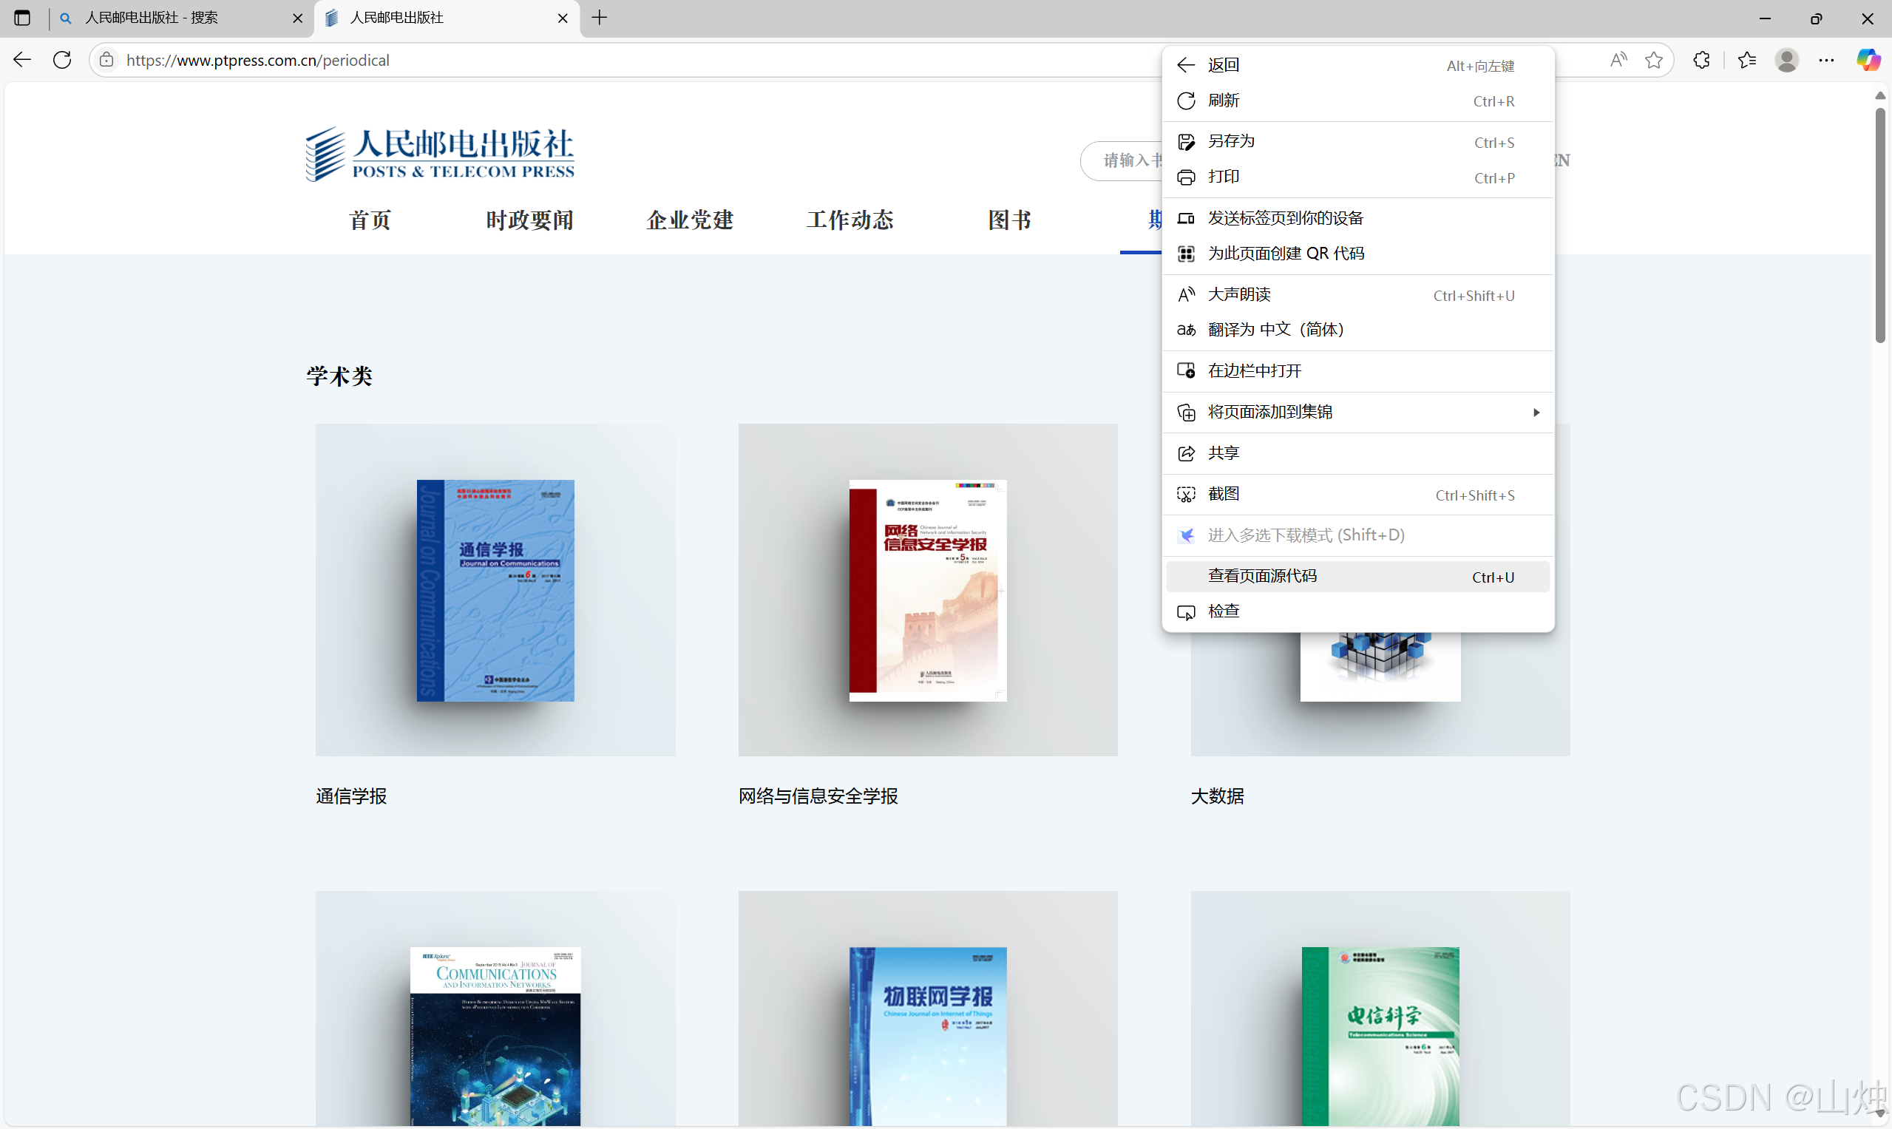Choose 打印 from the context menu
Screen dimensions: 1892x1129
tap(1358, 177)
